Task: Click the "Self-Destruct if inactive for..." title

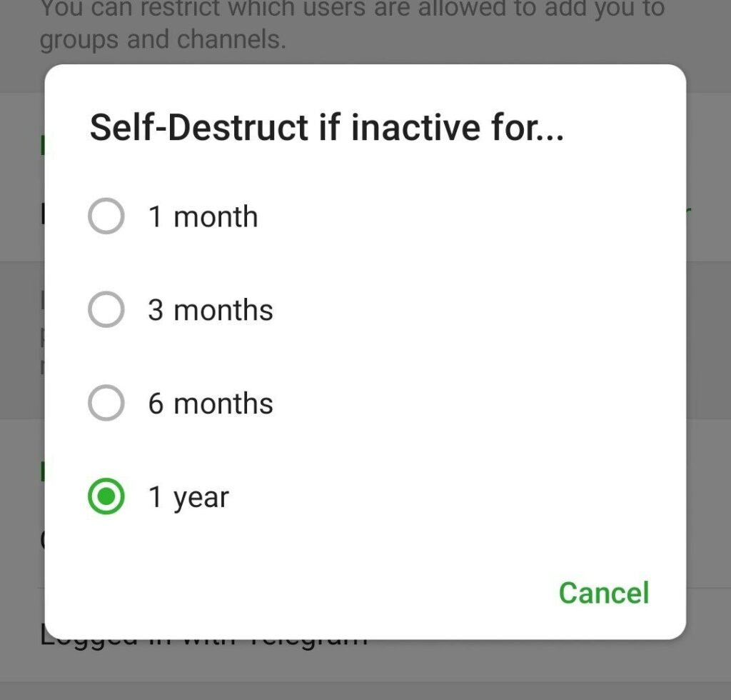Action: 326,128
